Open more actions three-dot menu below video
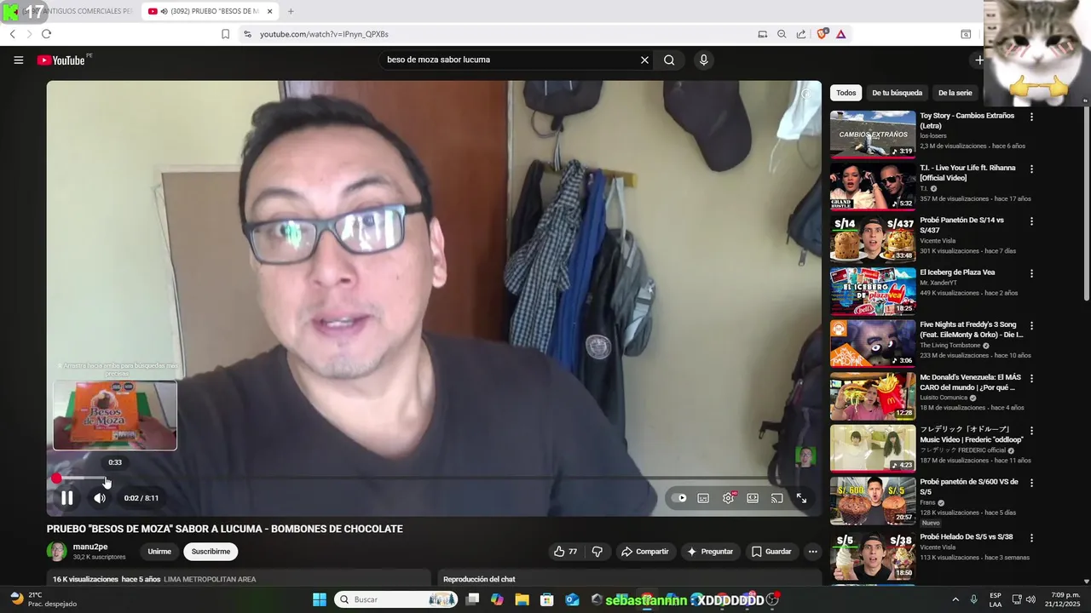Viewport: 1091px width, 613px height. (812, 552)
